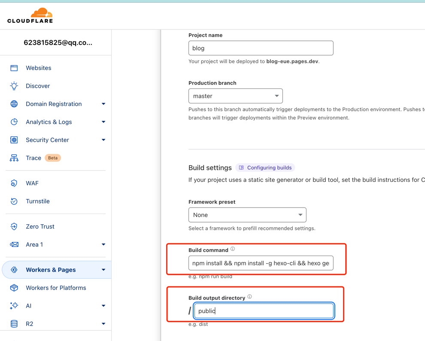
Task: Click the Analytics & Logs pie chart icon
Action: pos(14,122)
